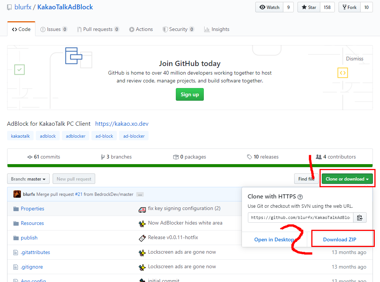Open blurfx author link in commit bar
380x282 pixels.
[29, 194]
